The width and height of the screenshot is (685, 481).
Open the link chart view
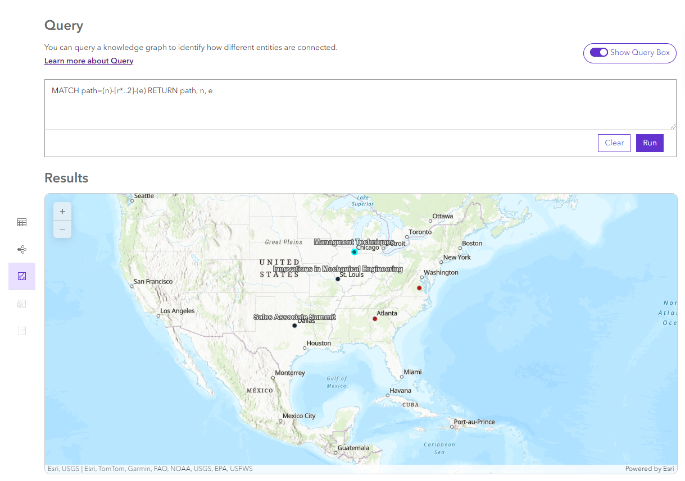point(21,249)
